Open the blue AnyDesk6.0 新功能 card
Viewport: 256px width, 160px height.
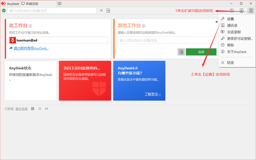139,81
